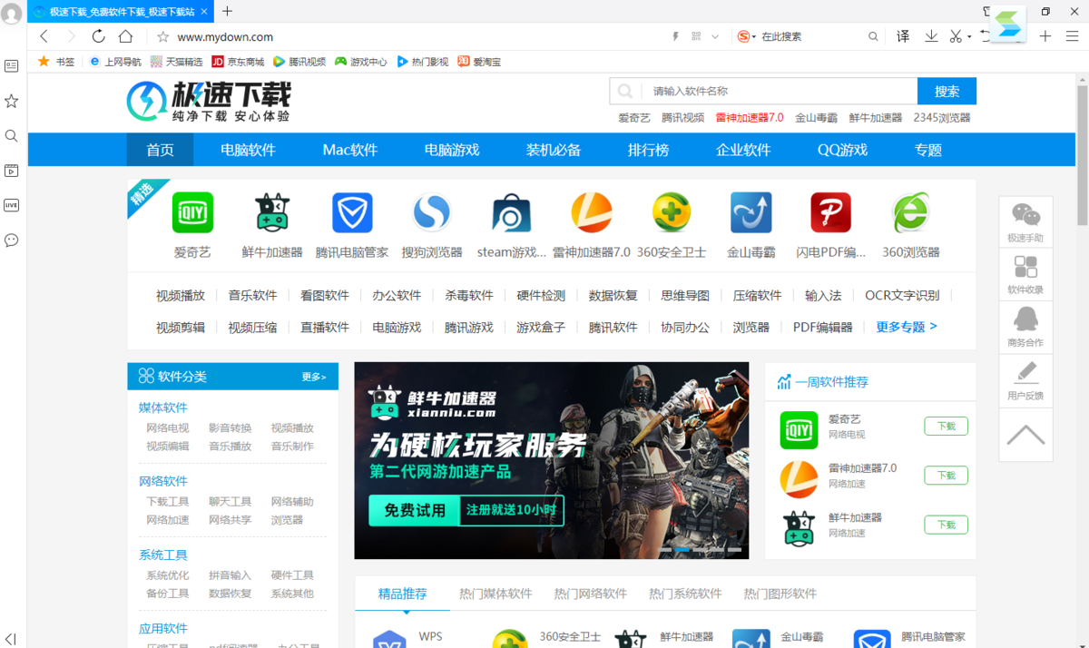Click the 金山毒霸 icon in featured row
Viewport: 1089px width, 648px height.
coord(751,213)
